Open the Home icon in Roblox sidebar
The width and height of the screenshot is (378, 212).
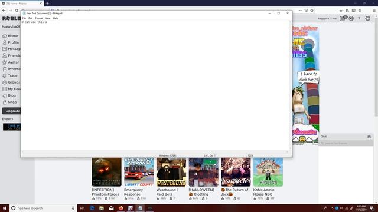[x=5, y=36]
